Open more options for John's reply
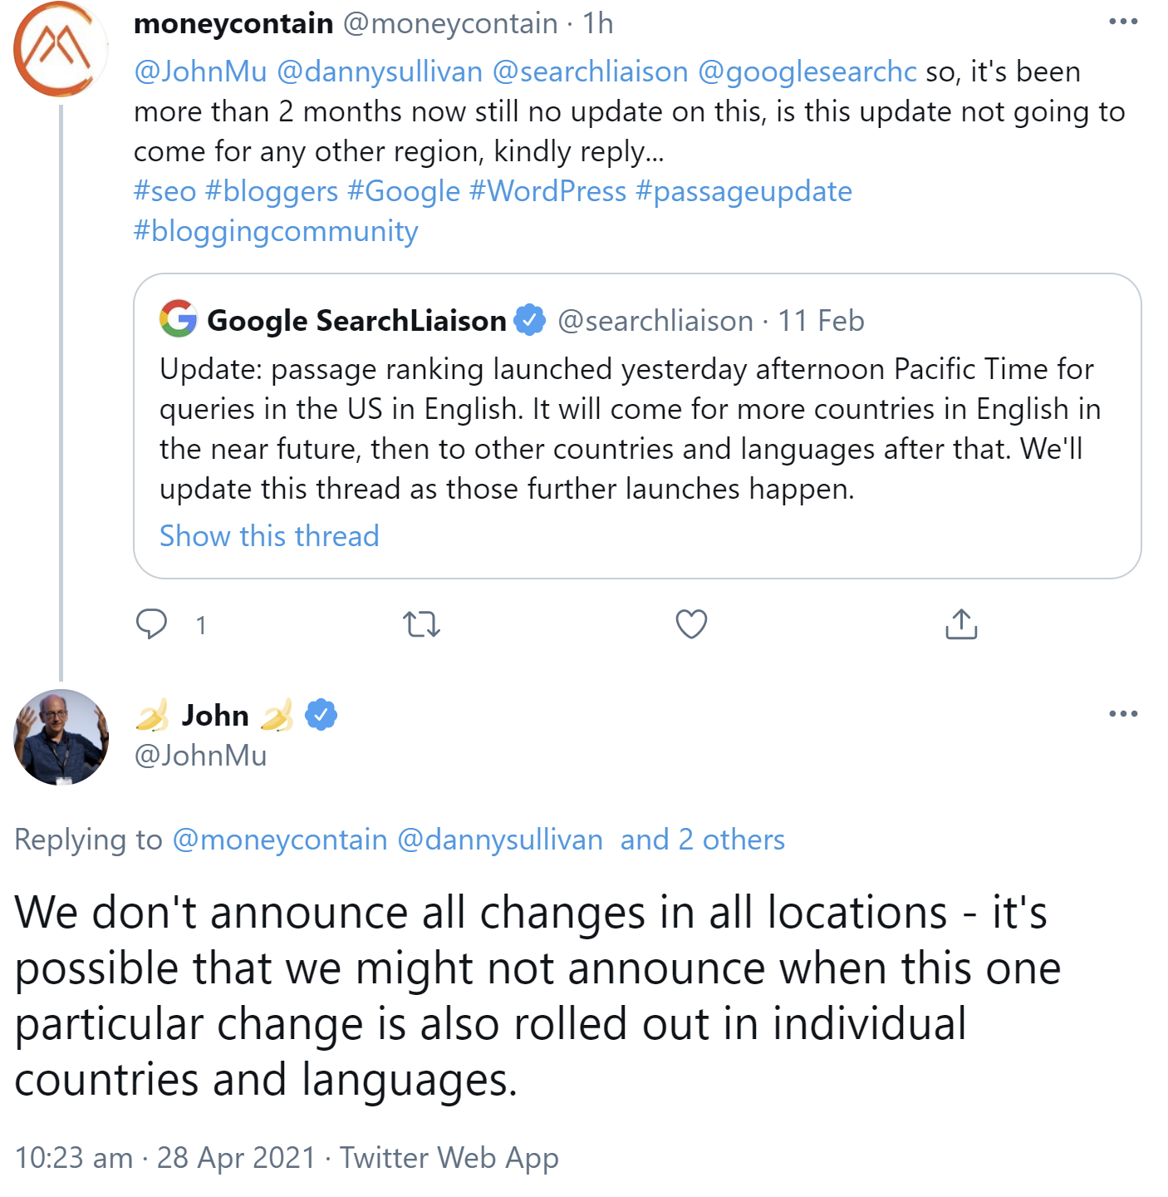 pos(1123,714)
